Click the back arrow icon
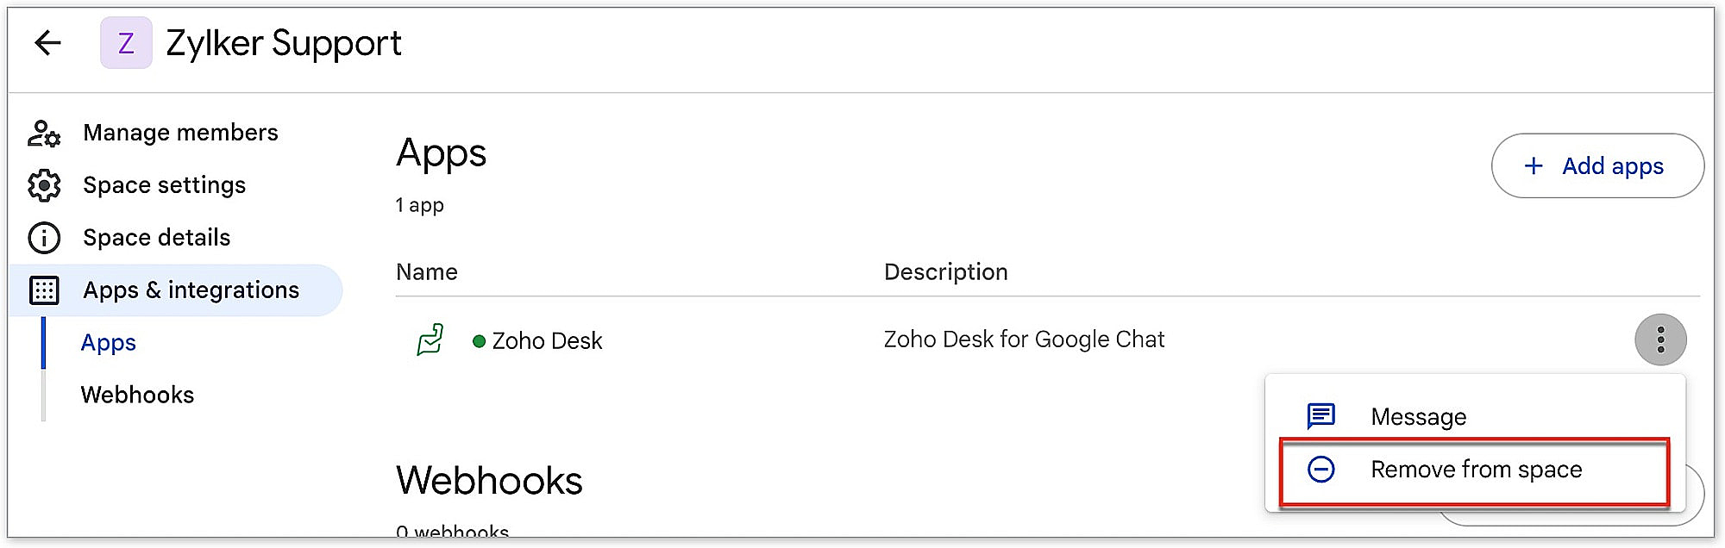The image size is (1725, 548). point(48,42)
